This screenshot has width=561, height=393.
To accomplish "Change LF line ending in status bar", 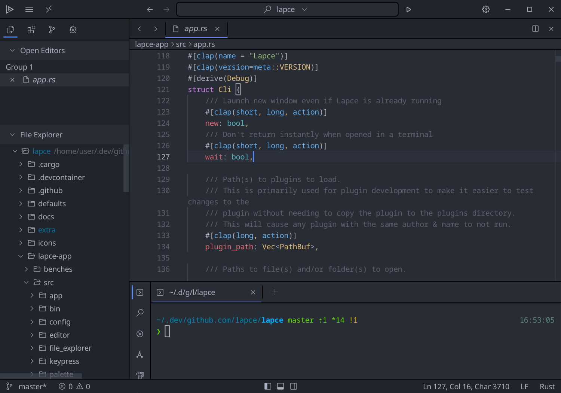I will pyautogui.click(x=524, y=386).
